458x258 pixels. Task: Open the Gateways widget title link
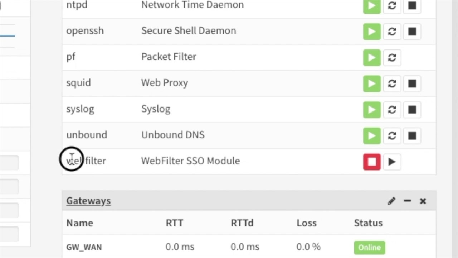click(x=88, y=201)
